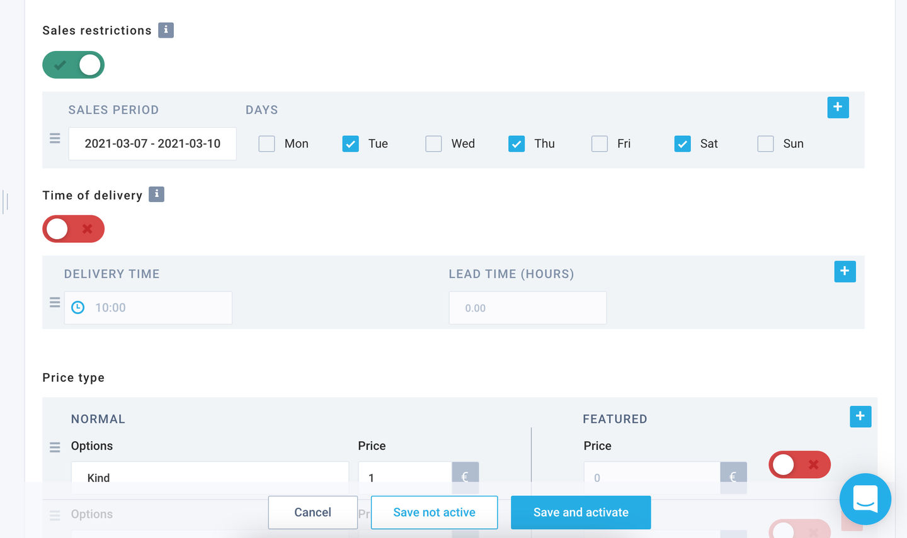907x538 pixels.
Task: Check the Sun checkbox
Action: pyautogui.click(x=765, y=143)
